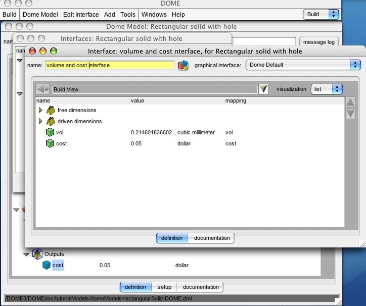Image resolution: width=366 pixels, height=306 pixels.
Task: Select the model window definition tab
Action: [x=135, y=287]
